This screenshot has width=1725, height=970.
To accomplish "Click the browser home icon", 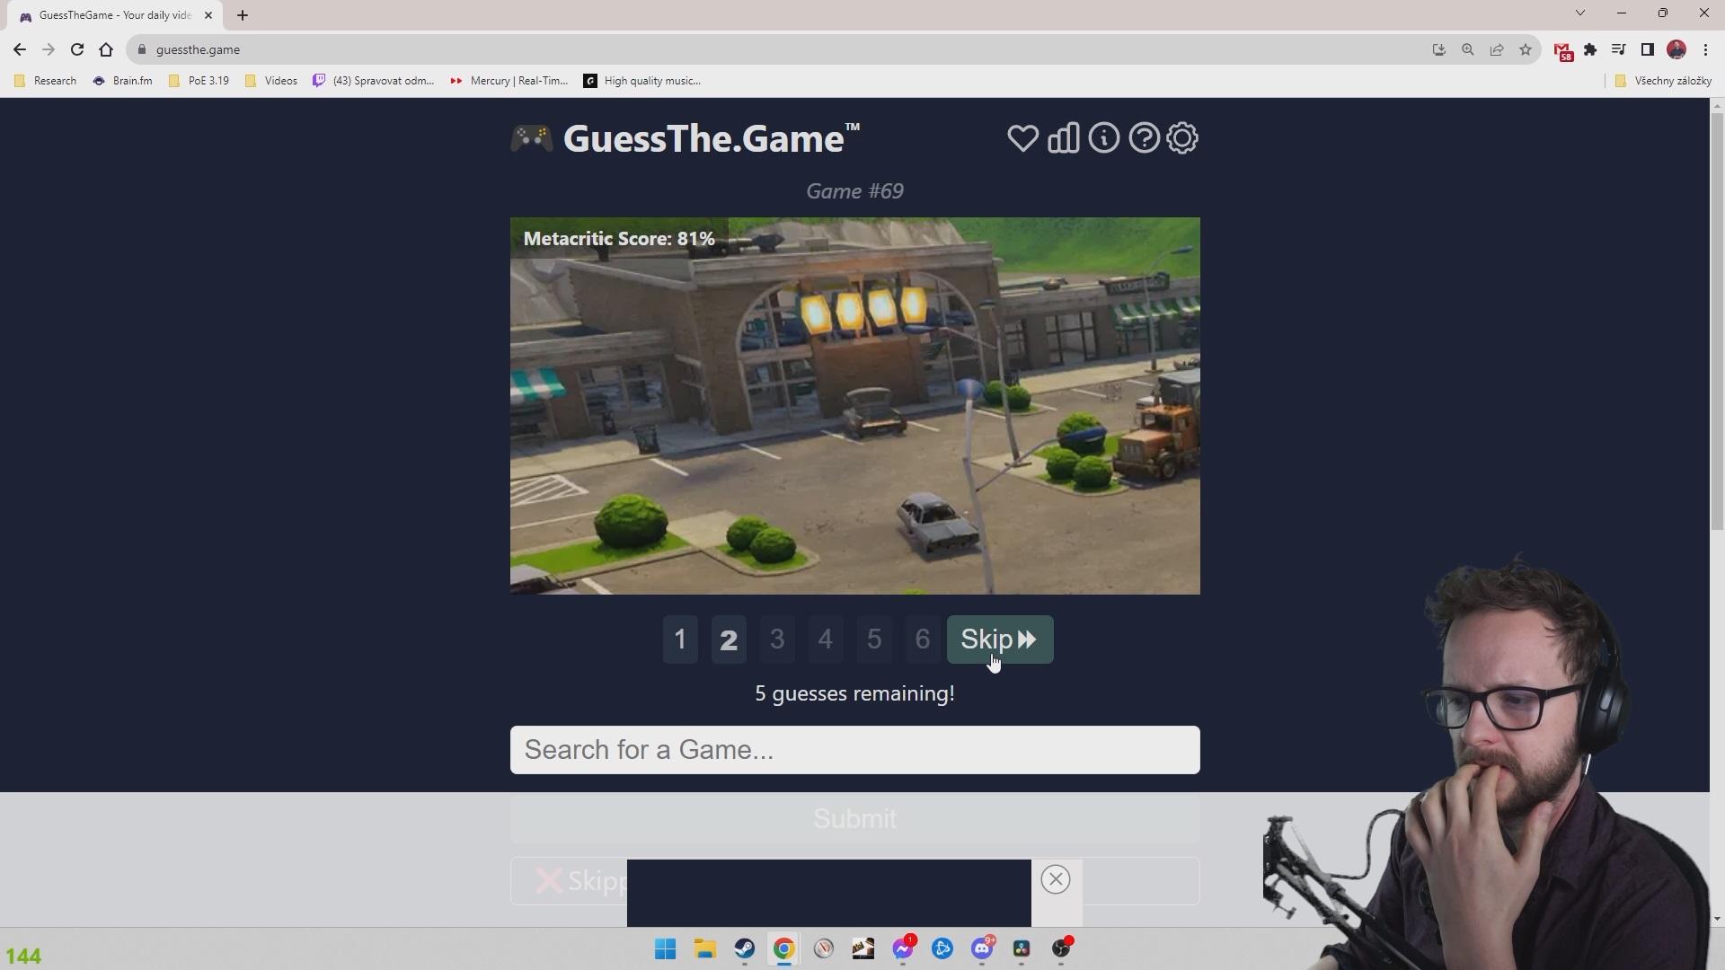I will coord(106,49).
